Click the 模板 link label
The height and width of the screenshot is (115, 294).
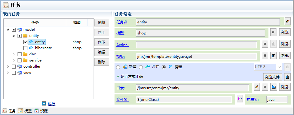(x=121, y=56)
